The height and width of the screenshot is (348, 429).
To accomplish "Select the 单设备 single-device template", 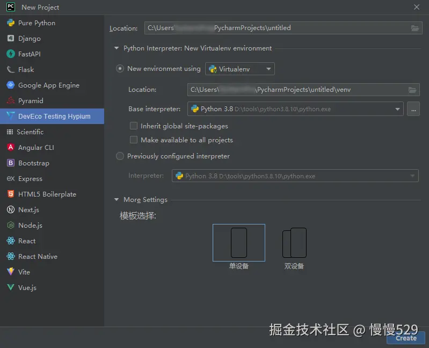I will pos(239,243).
